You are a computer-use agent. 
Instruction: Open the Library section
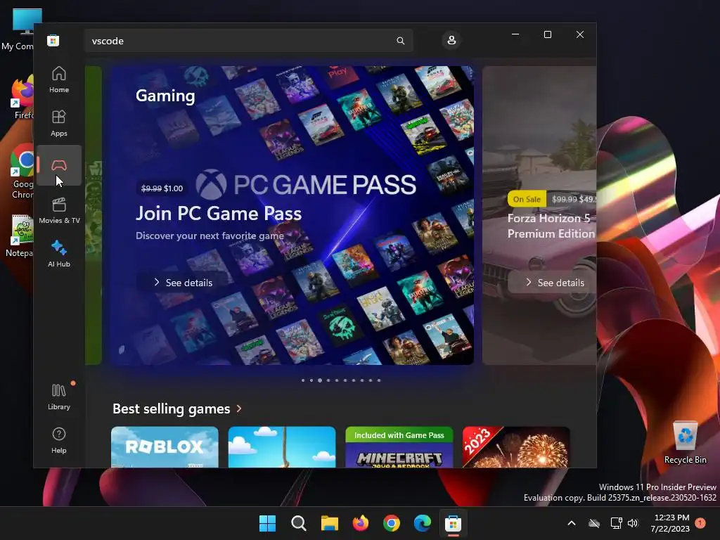click(x=59, y=397)
